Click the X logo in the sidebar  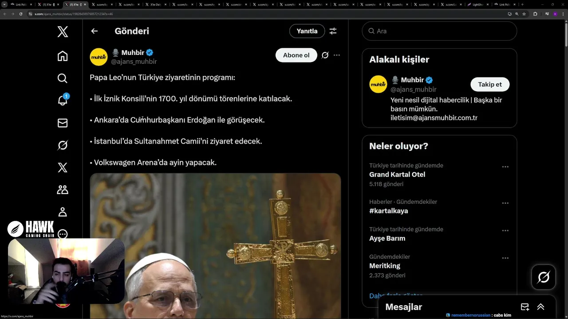pyautogui.click(x=63, y=31)
